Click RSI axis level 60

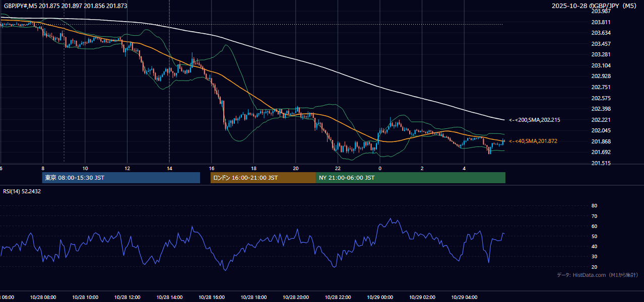click(x=594, y=226)
